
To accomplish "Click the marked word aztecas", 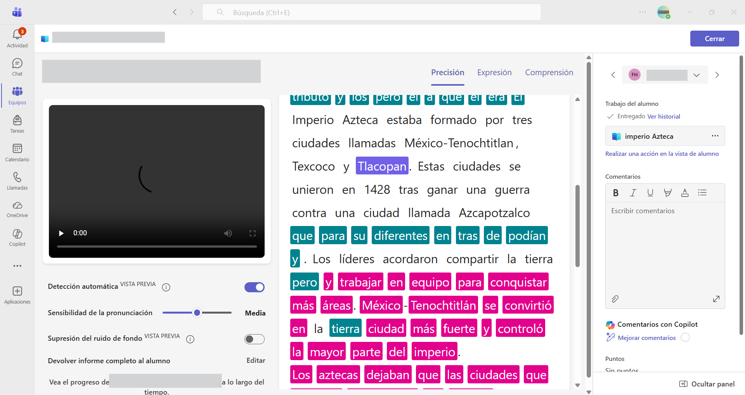I will 338,375.
